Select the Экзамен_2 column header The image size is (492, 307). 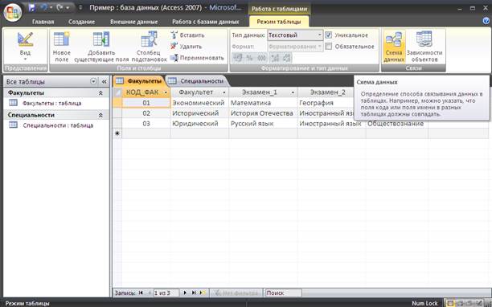coord(327,92)
